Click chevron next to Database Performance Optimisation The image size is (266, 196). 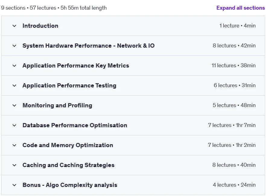pyautogui.click(x=14, y=125)
